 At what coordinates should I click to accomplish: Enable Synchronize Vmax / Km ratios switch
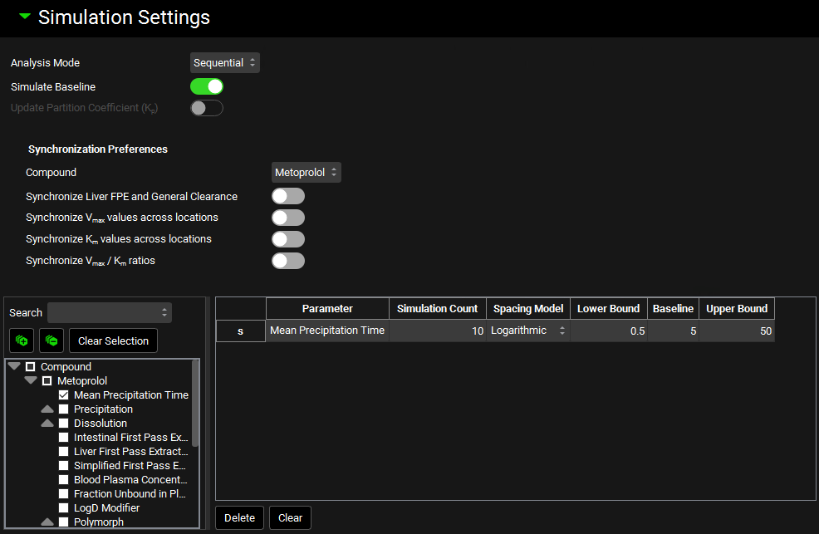coord(288,261)
